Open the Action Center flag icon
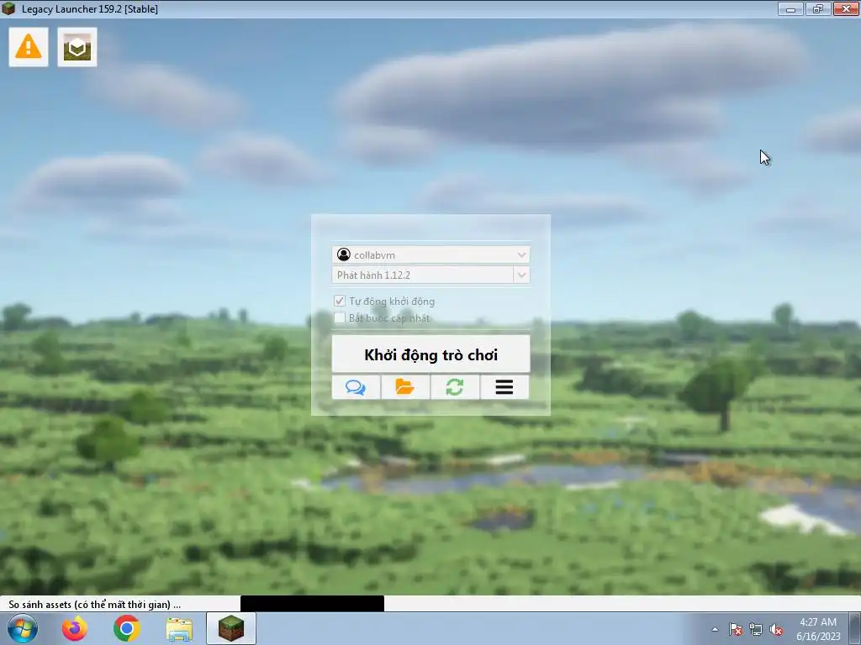This screenshot has width=861, height=645. tap(735, 629)
